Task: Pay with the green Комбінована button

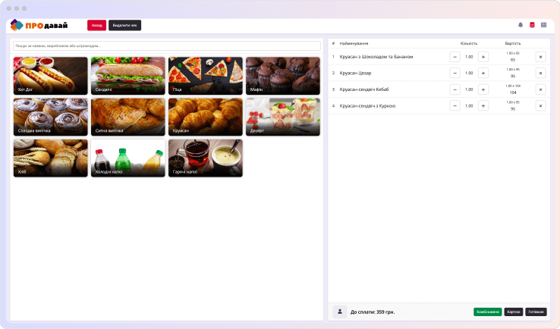Action: coord(487,312)
